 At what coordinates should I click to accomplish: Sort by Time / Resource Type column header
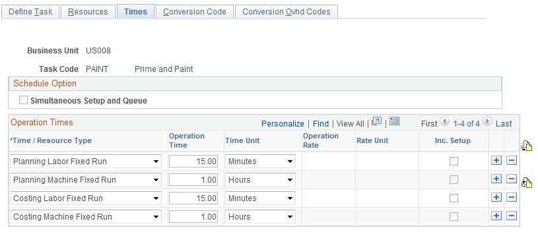pos(51,140)
